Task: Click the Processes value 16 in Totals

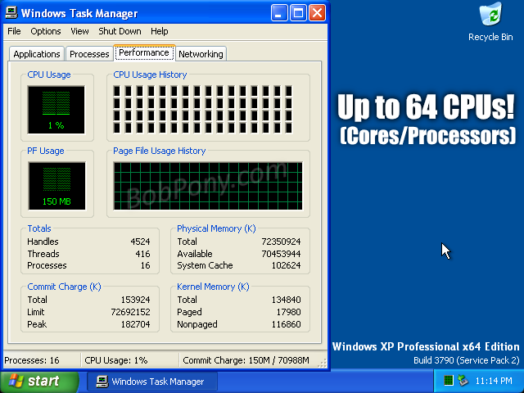Action: click(146, 265)
